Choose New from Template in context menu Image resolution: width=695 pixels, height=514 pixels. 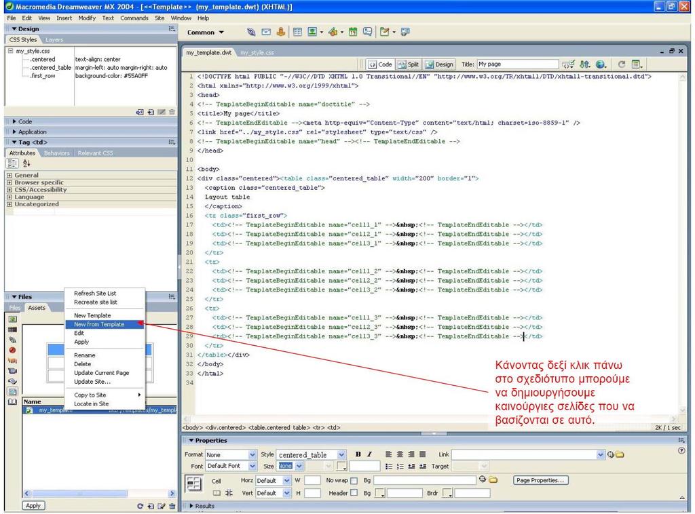coord(105,325)
